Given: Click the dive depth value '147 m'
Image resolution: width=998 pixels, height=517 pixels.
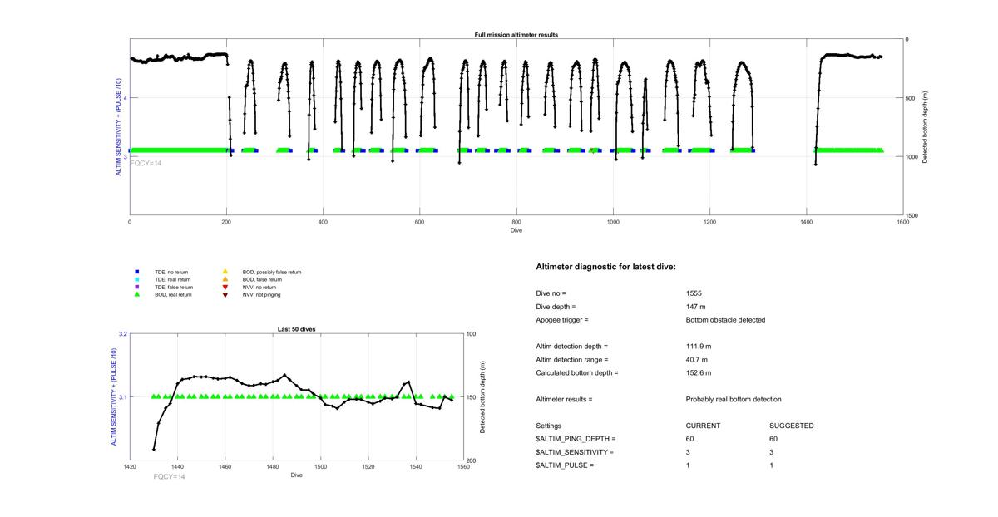Looking at the screenshot, I should click(x=695, y=307).
